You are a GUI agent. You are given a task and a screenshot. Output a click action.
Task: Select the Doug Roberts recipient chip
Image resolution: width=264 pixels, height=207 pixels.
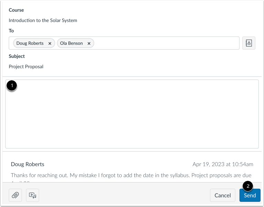pyautogui.click(x=30, y=43)
